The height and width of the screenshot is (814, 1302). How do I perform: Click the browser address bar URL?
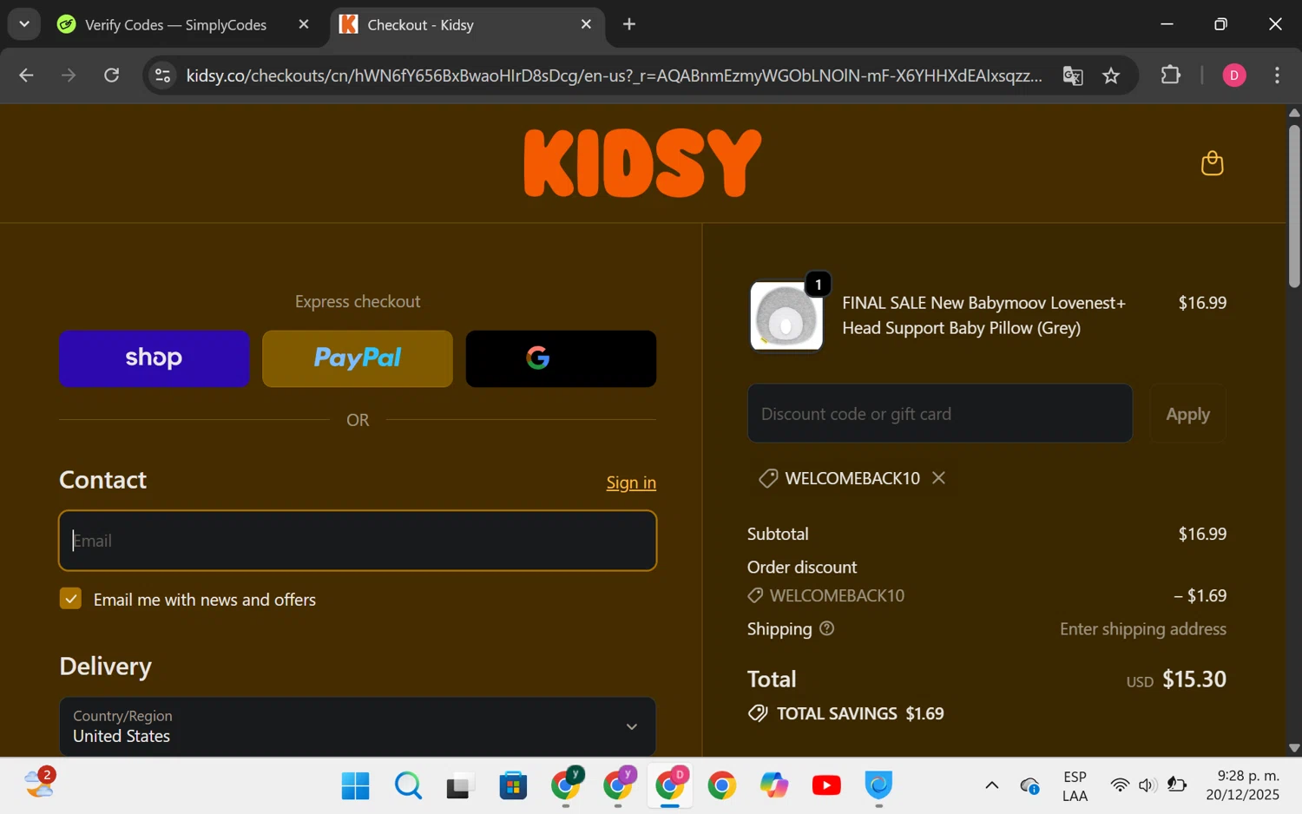(x=615, y=75)
